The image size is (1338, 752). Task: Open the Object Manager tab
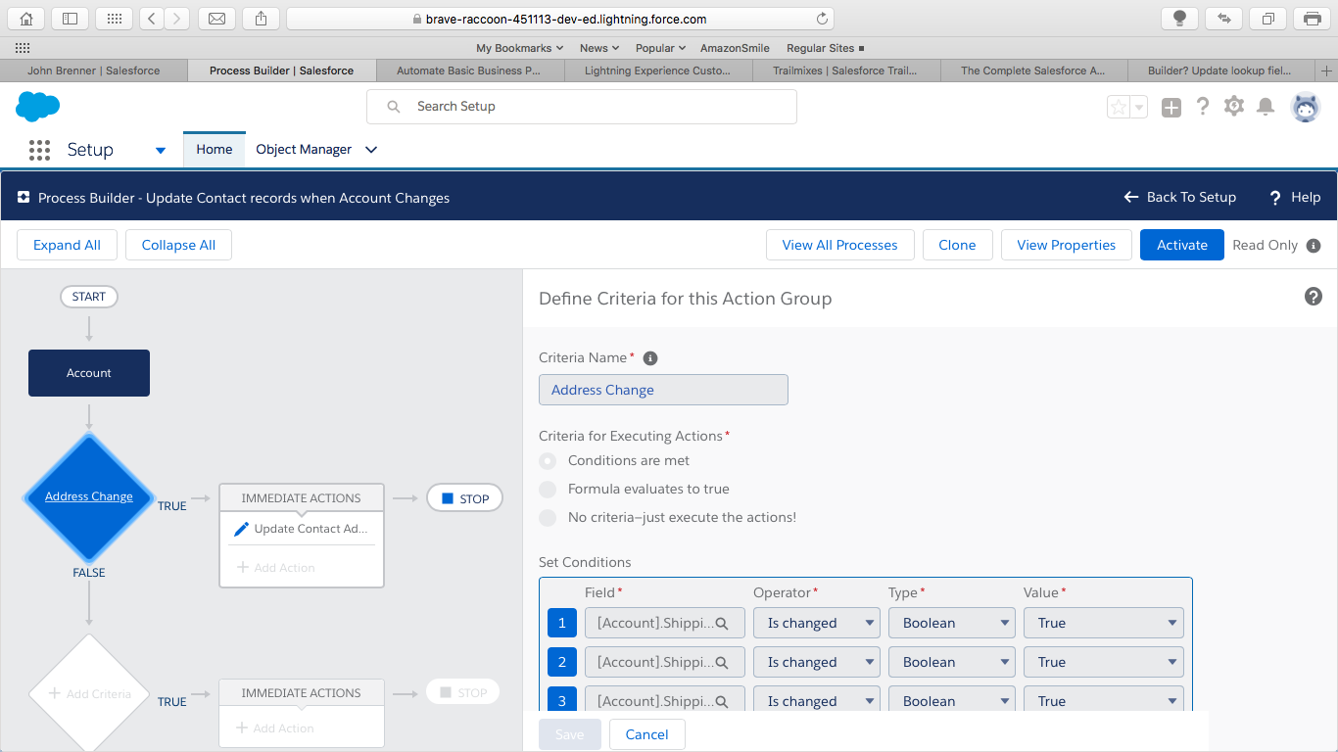pos(304,150)
